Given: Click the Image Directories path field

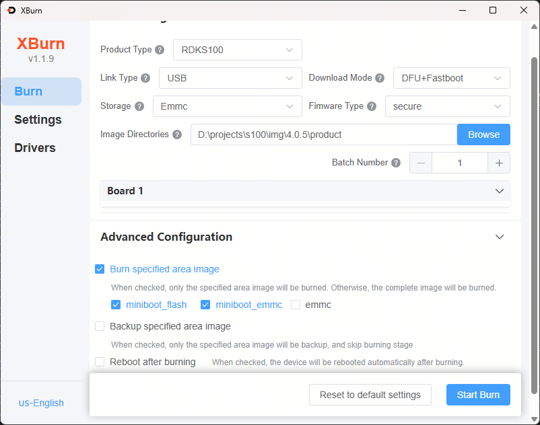Looking at the screenshot, I should tap(323, 134).
